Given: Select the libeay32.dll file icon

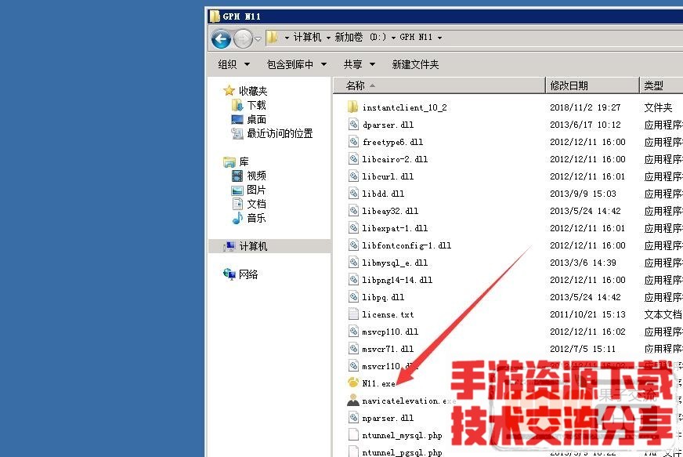Looking at the screenshot, I should click(x=353, y=211).
